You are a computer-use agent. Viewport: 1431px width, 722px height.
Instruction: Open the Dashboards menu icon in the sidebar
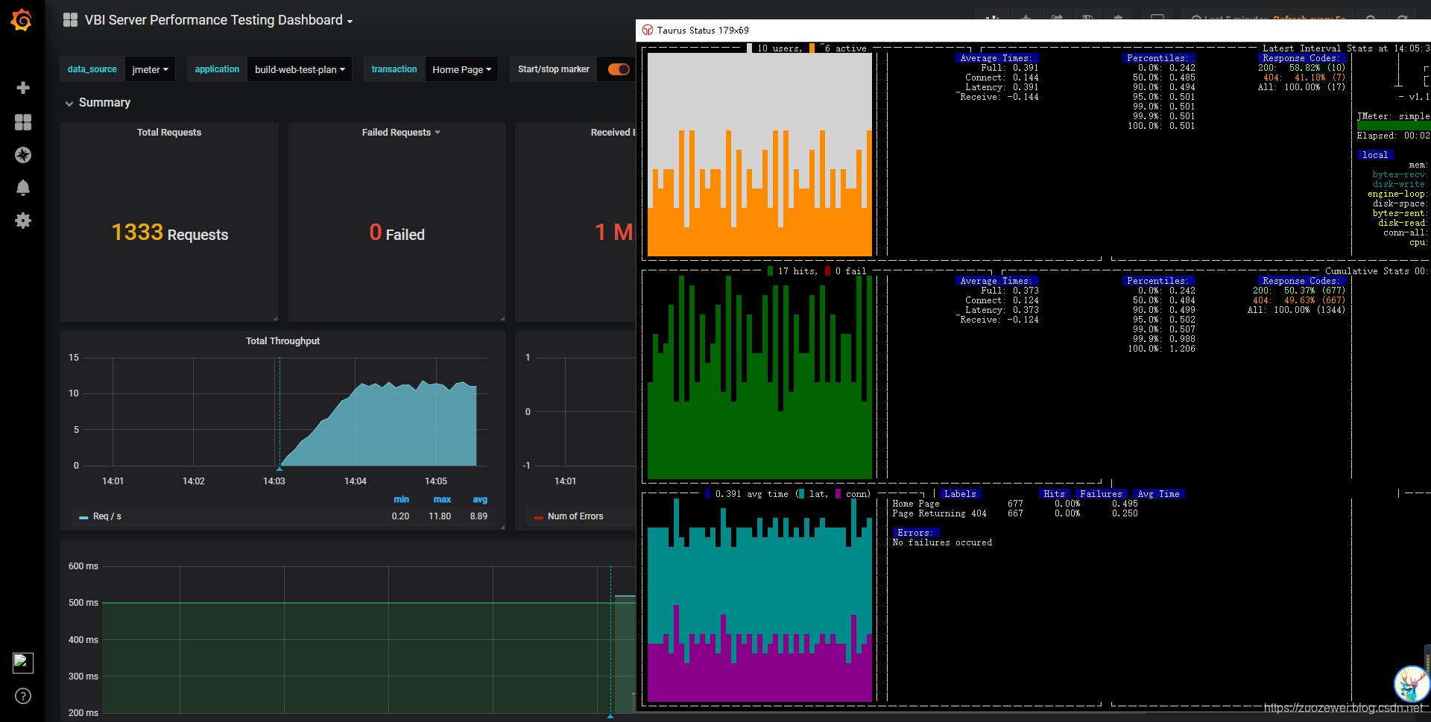(23, 122)
